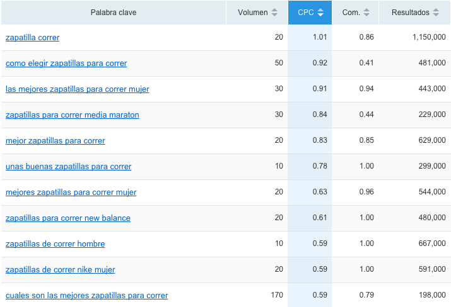Select the Com. value 0.79
The height and width of the screenshot is (307, 451).
coord(366,295)
